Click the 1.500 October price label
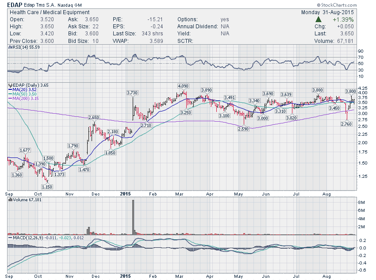376x280 pixels. 48,158
